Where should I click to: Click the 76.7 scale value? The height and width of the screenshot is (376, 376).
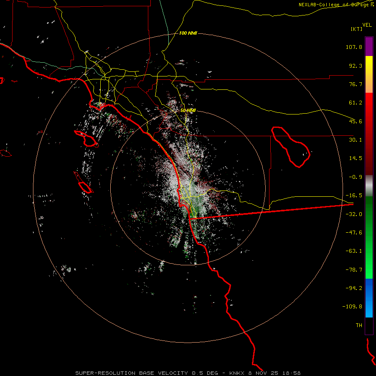click(356, 84)
